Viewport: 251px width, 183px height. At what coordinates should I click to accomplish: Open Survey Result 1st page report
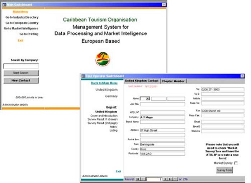(103, 119)
